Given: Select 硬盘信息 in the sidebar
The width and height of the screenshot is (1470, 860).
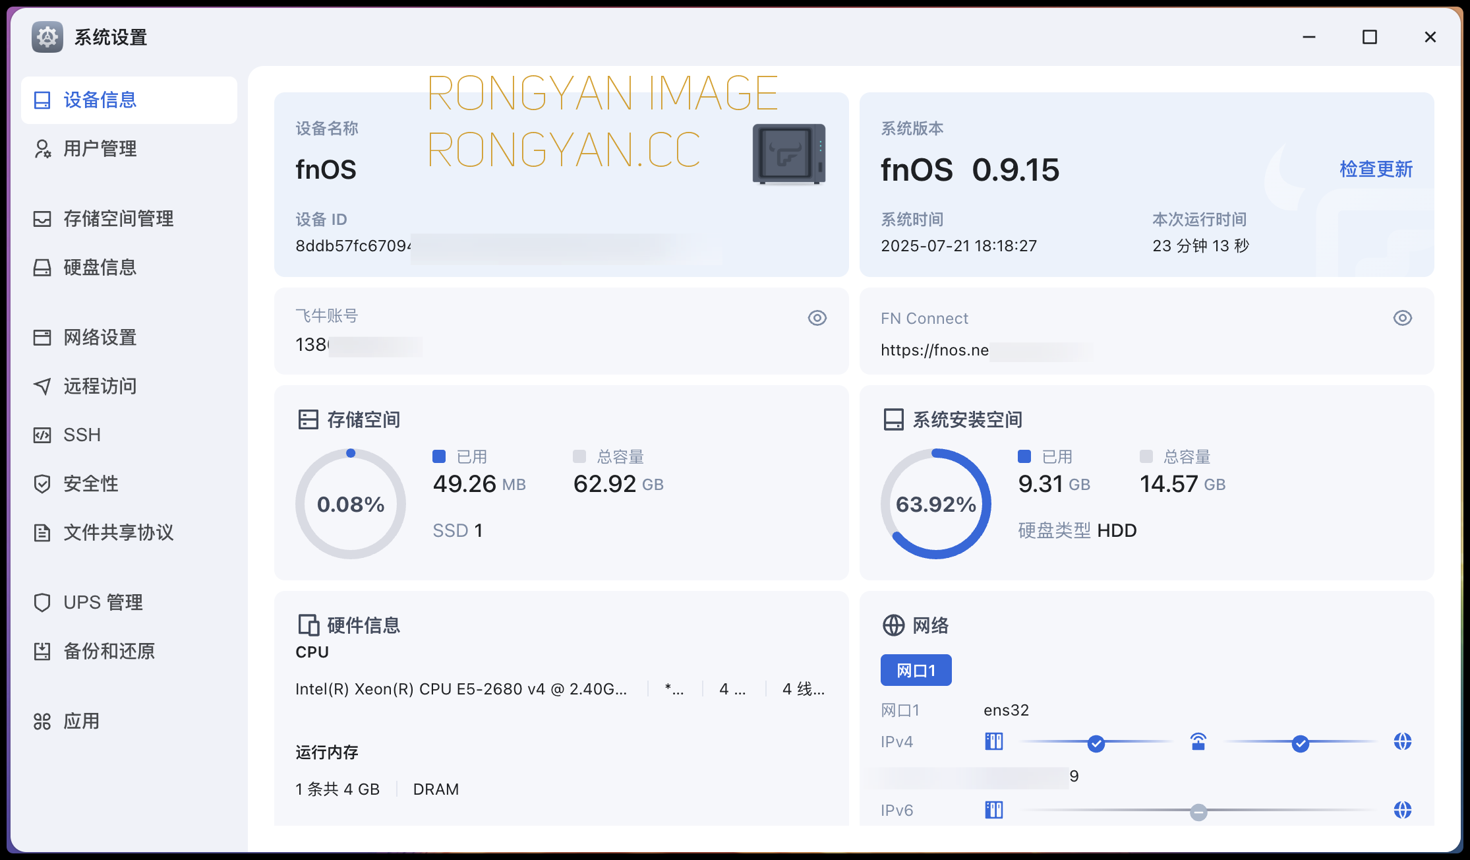Looking at the screenshot, I should coord(129,268).
